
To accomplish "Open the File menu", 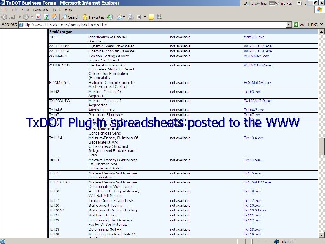I will pos(5,10).
